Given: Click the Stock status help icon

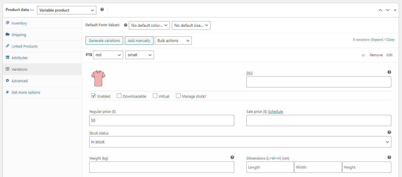Looking at the screenshot, I should point(389,132).
